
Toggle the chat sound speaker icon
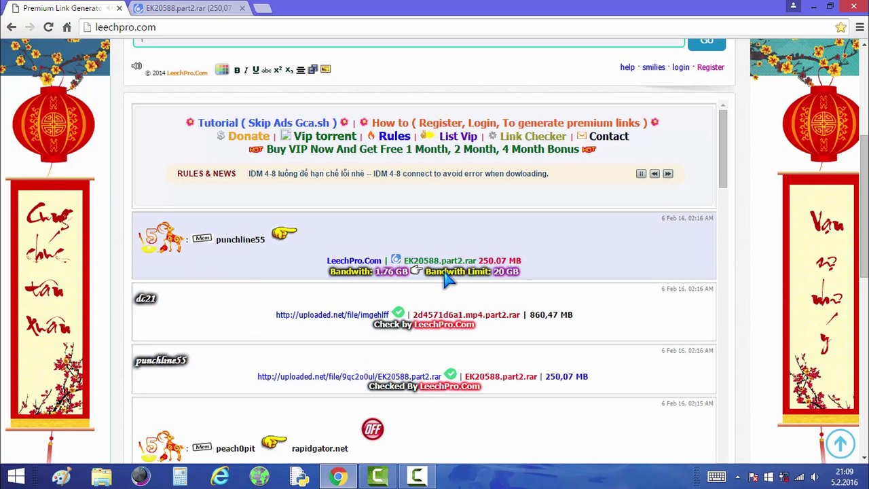tap(136, 66)
